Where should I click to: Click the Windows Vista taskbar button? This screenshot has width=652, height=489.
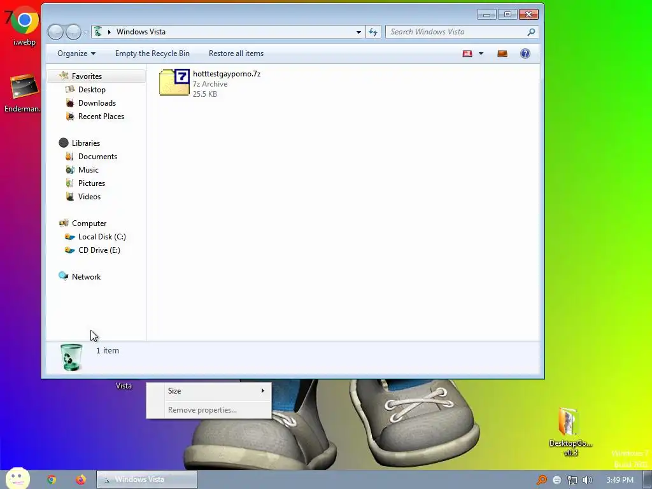[x=147, y=479]
